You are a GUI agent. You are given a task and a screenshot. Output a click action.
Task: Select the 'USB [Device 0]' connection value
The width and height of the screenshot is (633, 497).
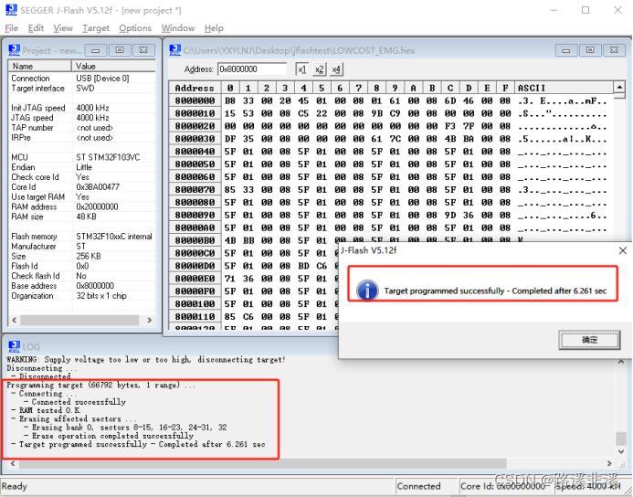(102, 79)
